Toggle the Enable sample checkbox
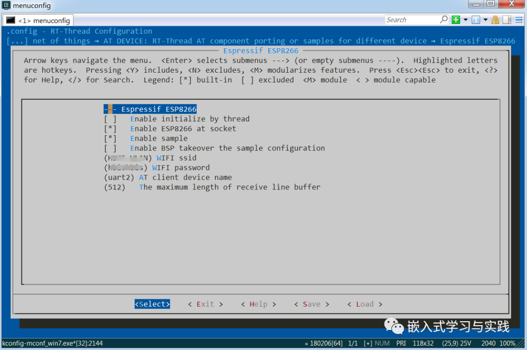This screenshot has height=350, width=527. [x=110, y=139]
